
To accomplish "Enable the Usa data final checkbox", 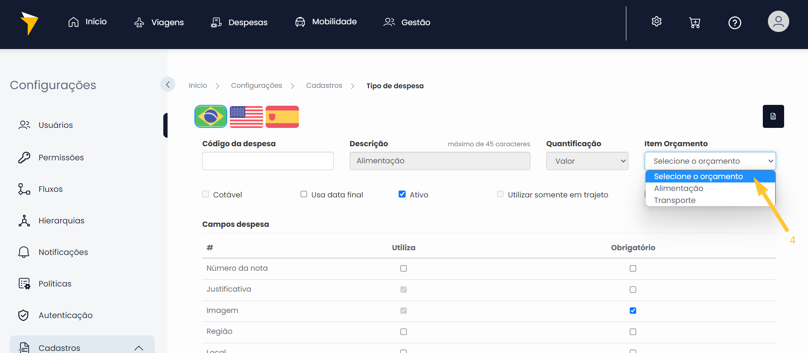I will [x=304, y=194].
